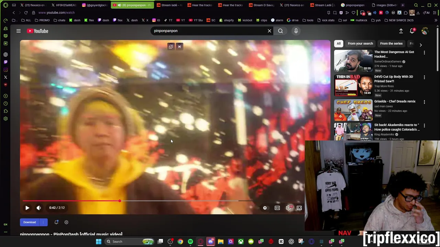Viewport: 440px width, 247px height.
Task: Open the kick stats bookmarks folder
Action: tap(326, 20)
